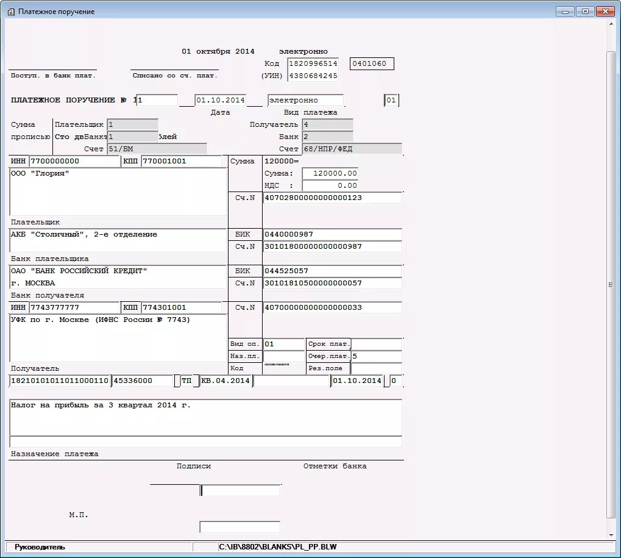Click the payment type field with 0

396,381
